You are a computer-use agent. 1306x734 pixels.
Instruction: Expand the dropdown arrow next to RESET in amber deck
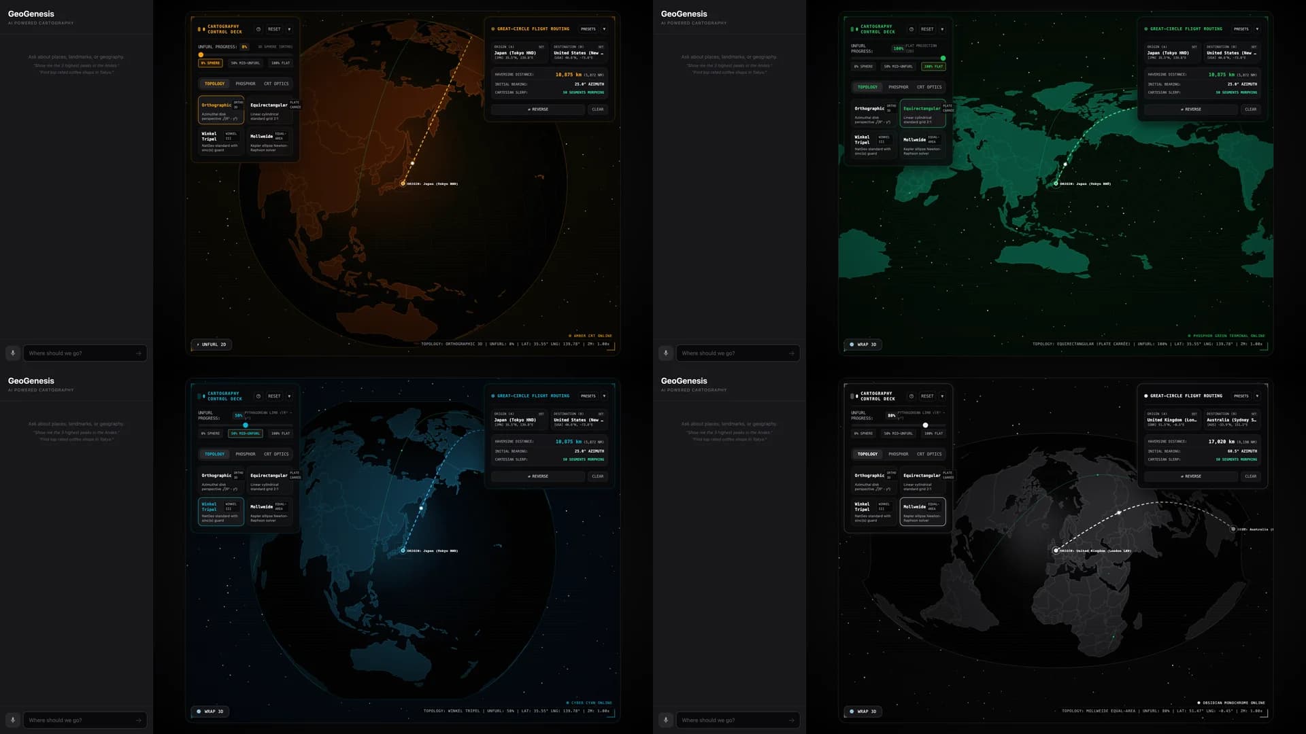(x=289, y=29)
